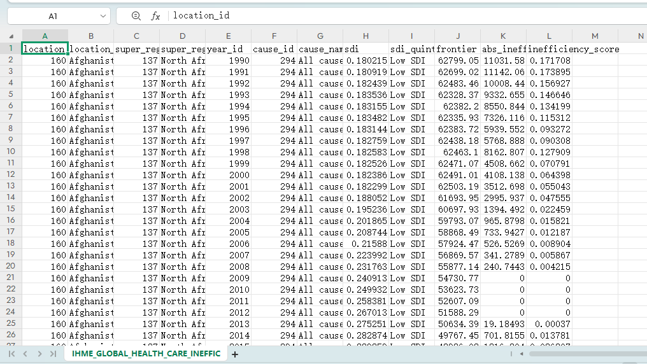Click frontier value 62382.2

pyautogui.click(x=458, y=106)
